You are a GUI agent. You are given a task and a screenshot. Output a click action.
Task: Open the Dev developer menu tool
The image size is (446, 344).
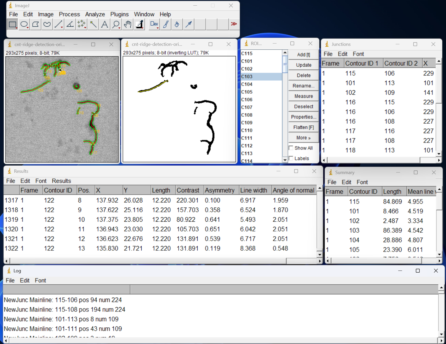click(x=154, y=24)
